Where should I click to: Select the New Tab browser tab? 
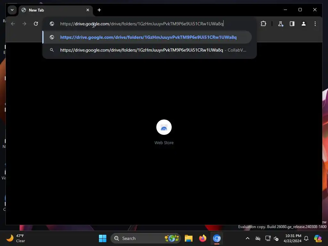[x=55, y=10]
